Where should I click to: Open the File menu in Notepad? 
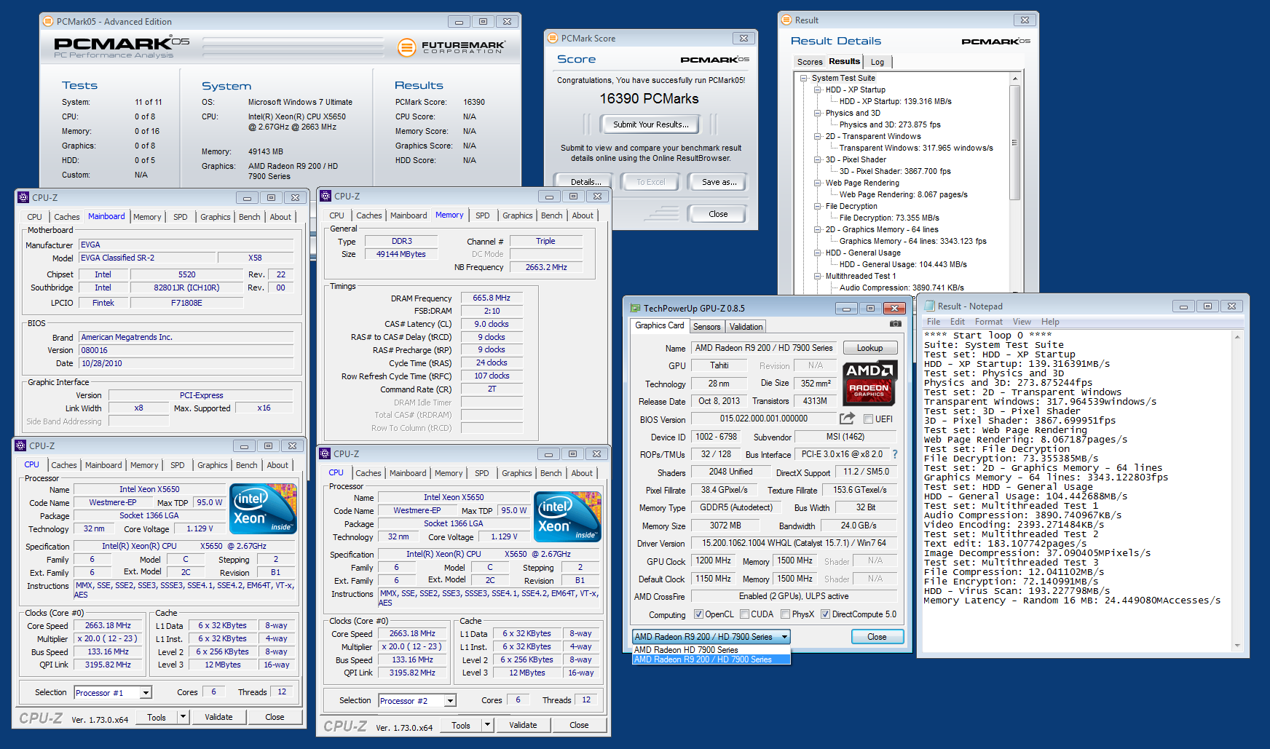[934, 322]
